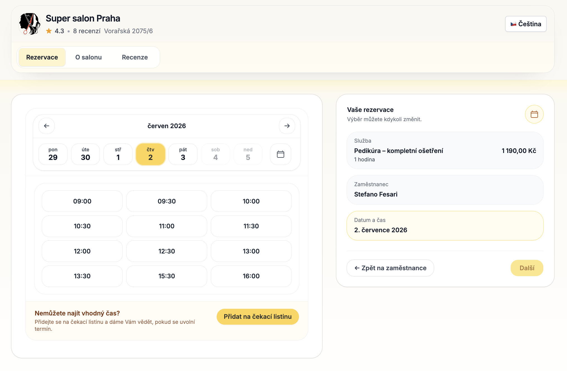Choose the 12:30 time slot
The image size is (567, 371).
click(x=167, y=251)
